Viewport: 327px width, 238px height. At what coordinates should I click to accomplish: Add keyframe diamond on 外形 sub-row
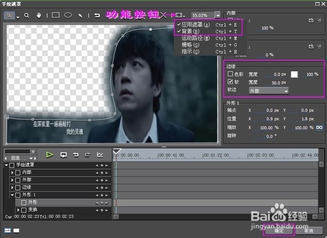(102, 203)
